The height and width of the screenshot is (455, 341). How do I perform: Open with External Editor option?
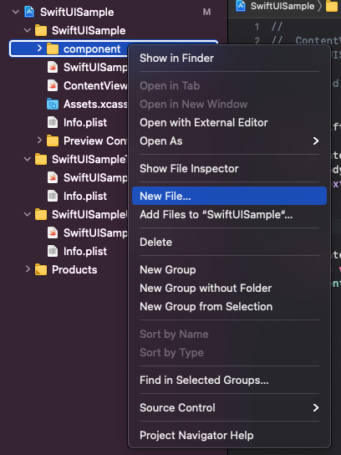coord(229,122)
